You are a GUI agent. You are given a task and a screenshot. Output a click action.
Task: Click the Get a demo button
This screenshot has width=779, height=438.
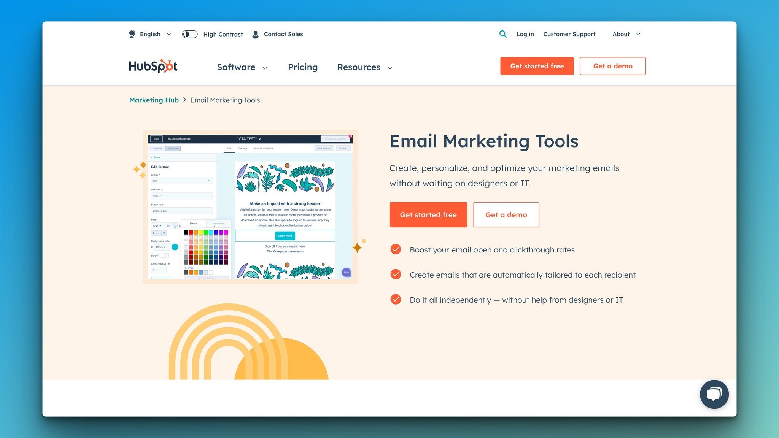tap(506, 214)
